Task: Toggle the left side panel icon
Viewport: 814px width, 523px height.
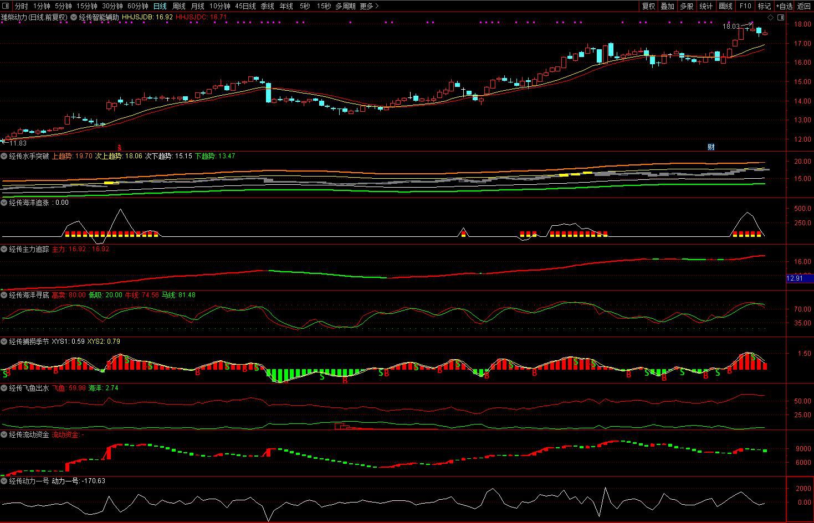Action: click(6, 6)
